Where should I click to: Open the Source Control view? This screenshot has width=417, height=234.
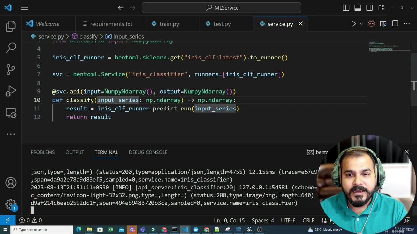point(11,69)
